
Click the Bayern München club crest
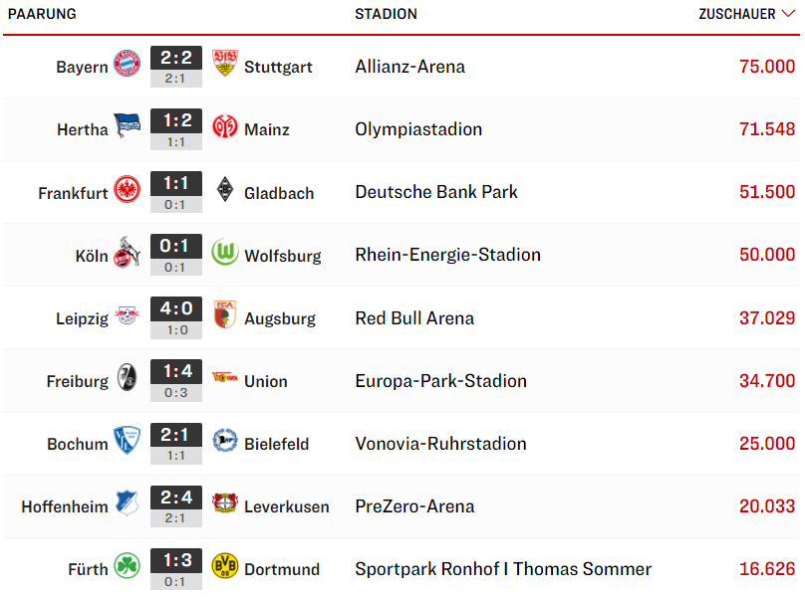[127, 64]
